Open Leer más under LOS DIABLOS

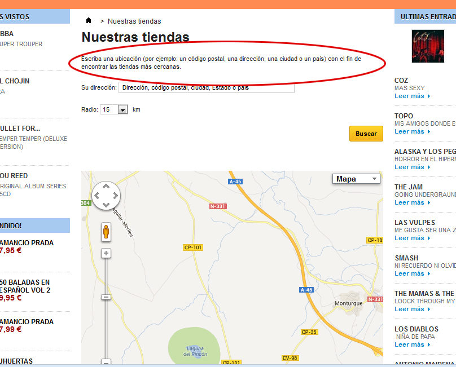pyautogui.click(x=412, y=344)
